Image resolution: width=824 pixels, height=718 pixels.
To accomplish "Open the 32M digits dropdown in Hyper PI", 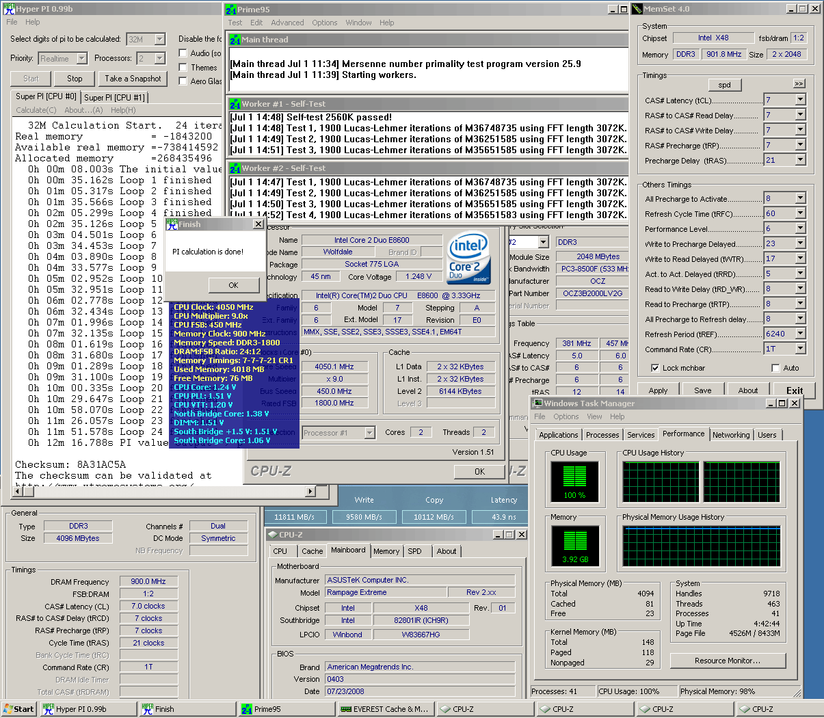I will (x=159, y=39).
